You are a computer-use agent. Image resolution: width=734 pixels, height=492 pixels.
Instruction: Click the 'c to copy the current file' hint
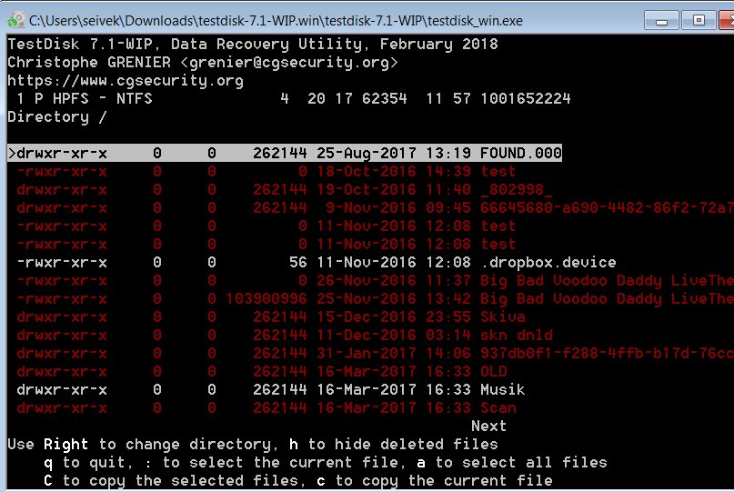434,481
